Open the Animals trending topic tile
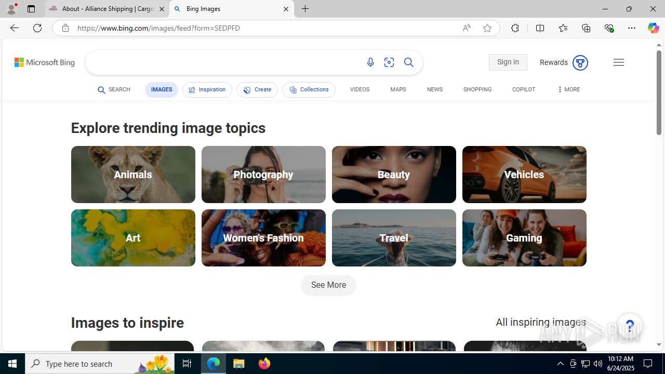665x374 pixels. point(133,175)
